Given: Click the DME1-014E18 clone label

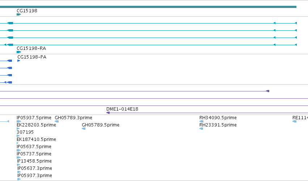Looking at the screenshot, I should click(x=122, y=109).
